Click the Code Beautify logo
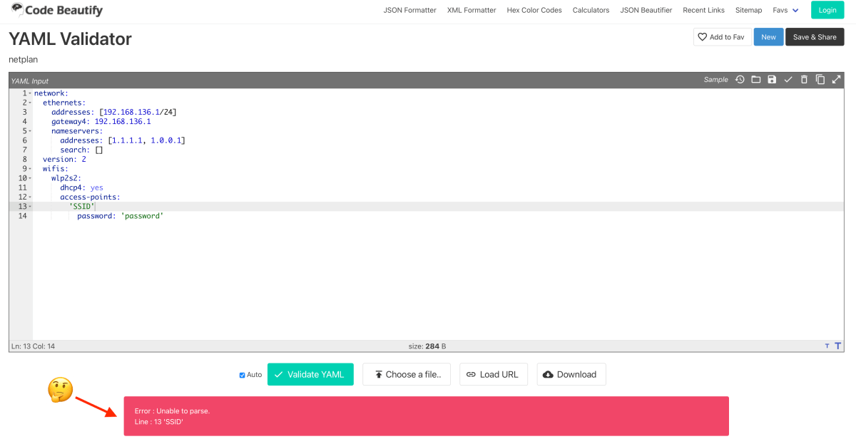This screenshot has height=444, width=856. point(57,10)
